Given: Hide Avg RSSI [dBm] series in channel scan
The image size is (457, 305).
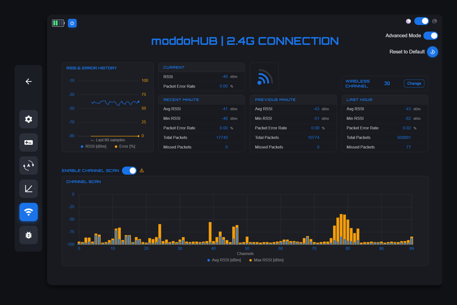Looking at the screenshot, I should coord(224,260).
